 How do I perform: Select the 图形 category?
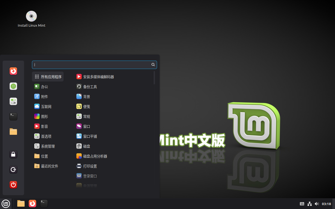(48, 117)
